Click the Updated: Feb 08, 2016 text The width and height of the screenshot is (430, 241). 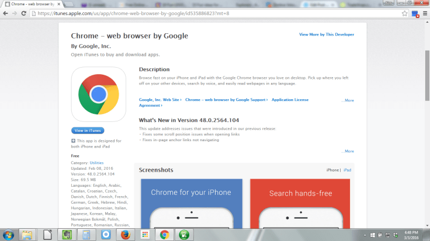coord(92,169)
